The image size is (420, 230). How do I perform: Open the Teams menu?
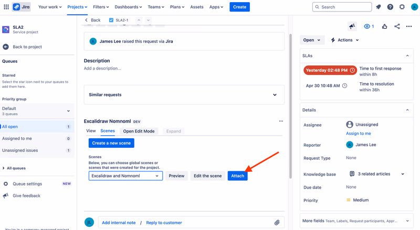[x=156, y=7]
